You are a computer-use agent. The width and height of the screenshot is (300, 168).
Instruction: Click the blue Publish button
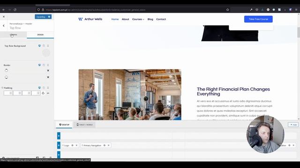[x=41, y=17]
